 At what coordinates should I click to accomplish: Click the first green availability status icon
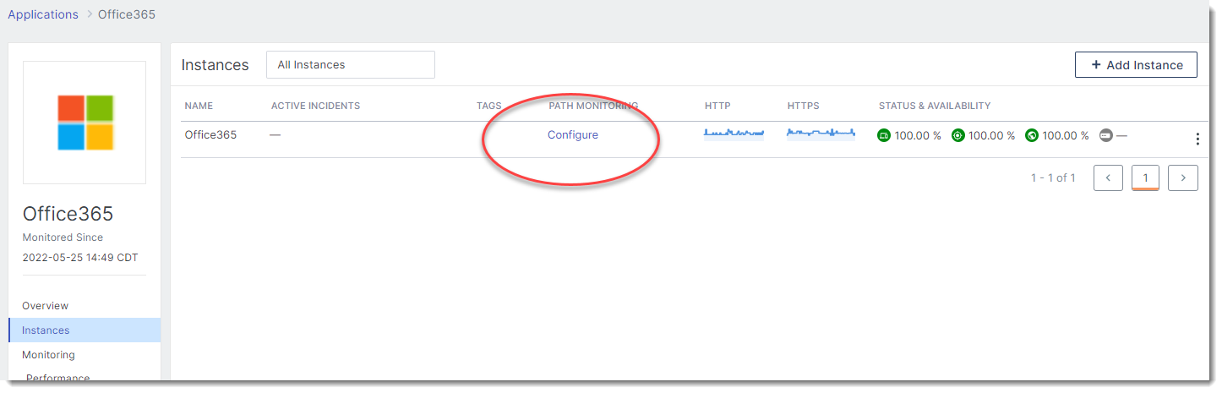click(x=884, y=135)
